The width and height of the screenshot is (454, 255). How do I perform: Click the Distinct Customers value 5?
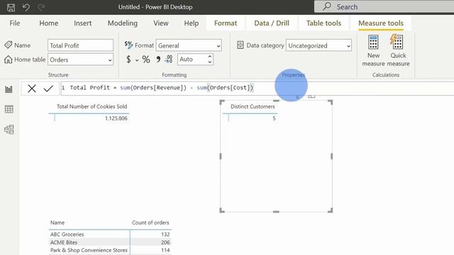coord(274,118)
